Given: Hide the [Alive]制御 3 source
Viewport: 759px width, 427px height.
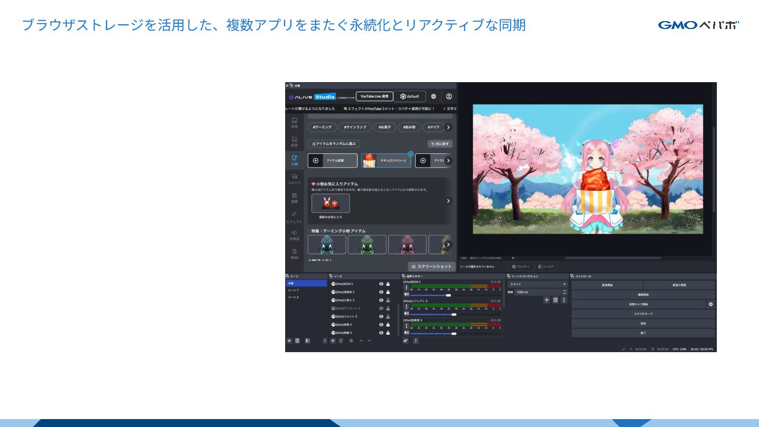Looking at the screenshot, I should 381,333.
